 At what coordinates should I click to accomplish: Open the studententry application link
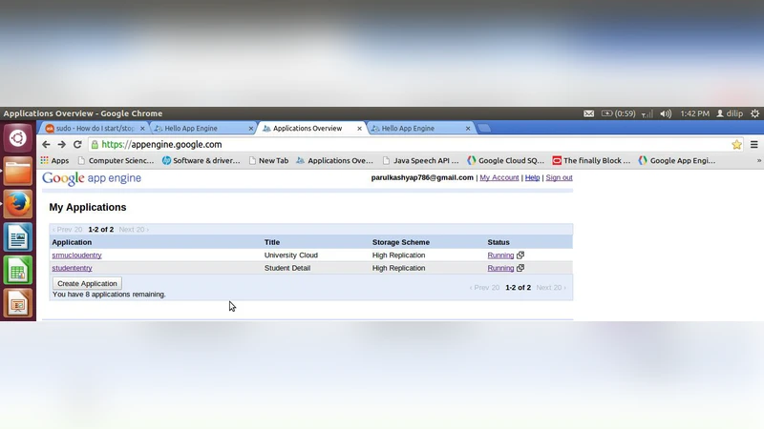tap(72, 268)
